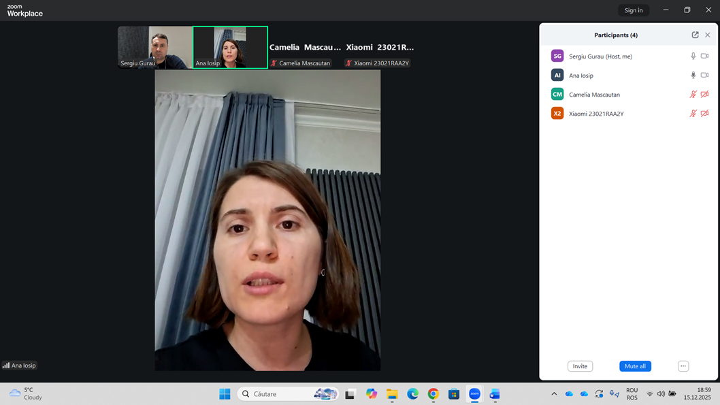Close the Participants panel

708,35
